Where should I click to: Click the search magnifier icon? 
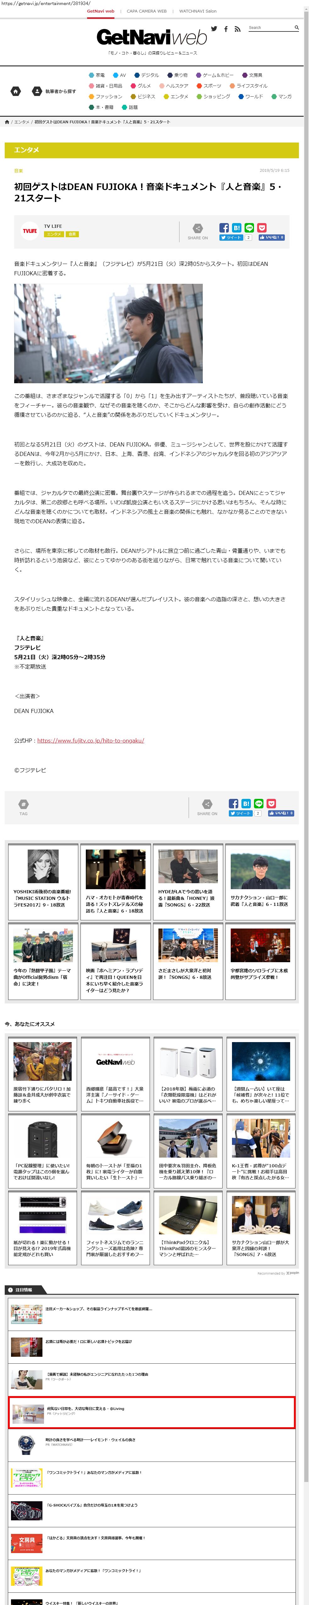[296, 27]
